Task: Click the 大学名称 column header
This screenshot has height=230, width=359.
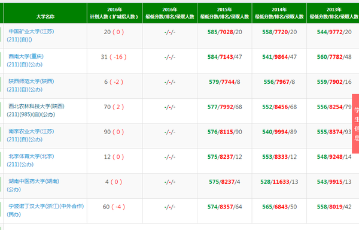Action: pos(45,13)
